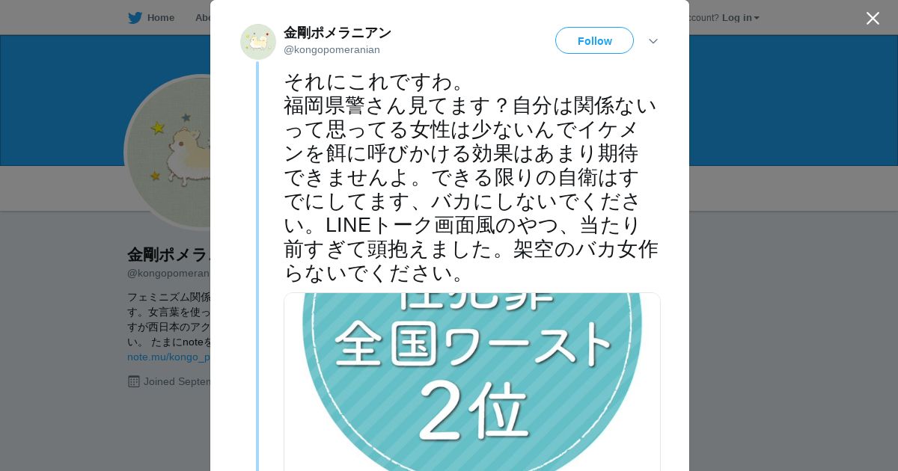Follow the account with the Follow button

594,40
